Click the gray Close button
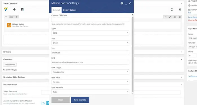 pyautogui.click(x=61, y=100)
